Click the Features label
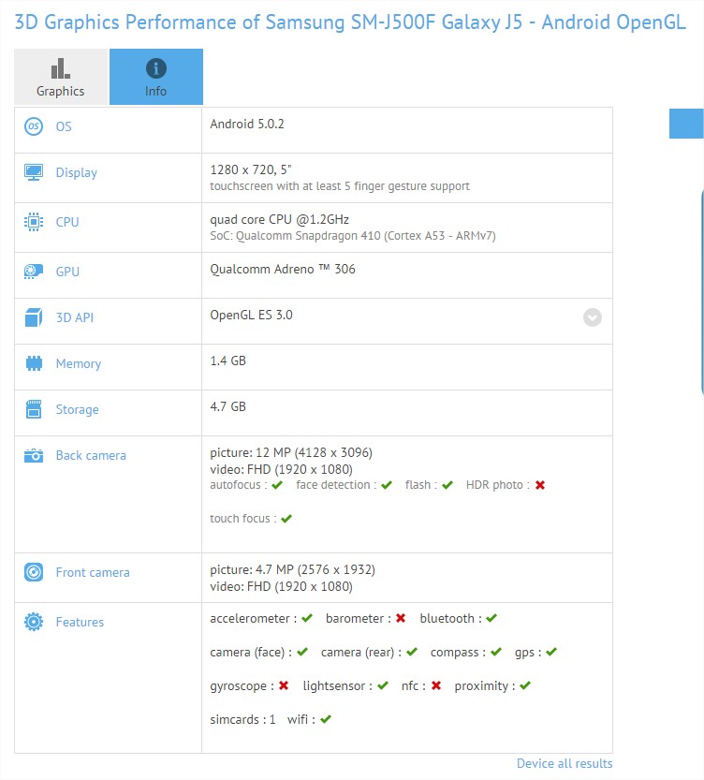This screenshot has height=780, width=704. coord(80,622)
